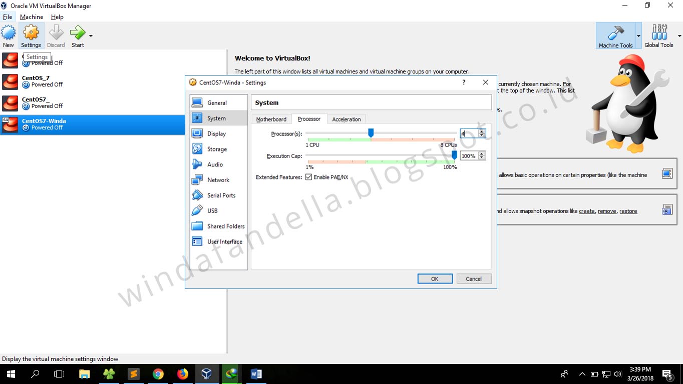Image resolution: width=683 pixels, height=384 pixels.
Task: Open the Display settings category
Action: 219,134
